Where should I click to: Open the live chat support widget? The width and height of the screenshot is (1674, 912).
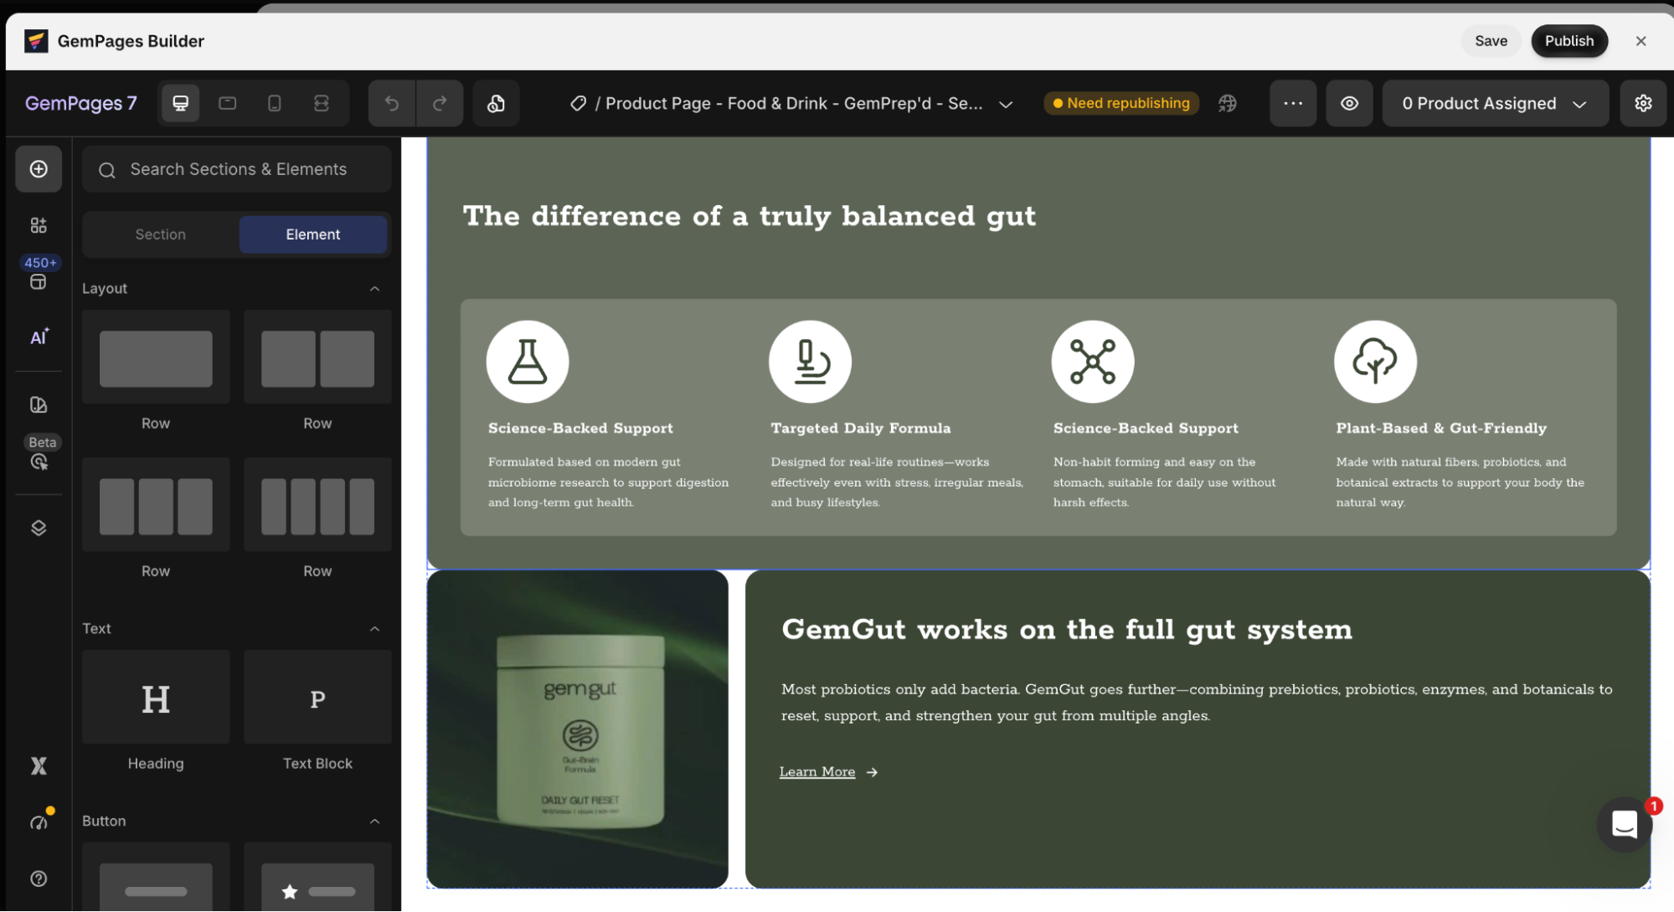coord(1625,824)
